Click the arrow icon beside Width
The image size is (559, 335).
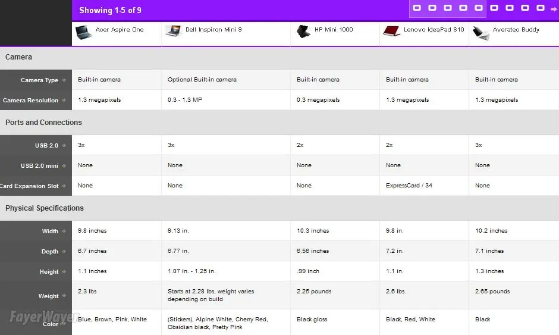[x=64, y=231]
